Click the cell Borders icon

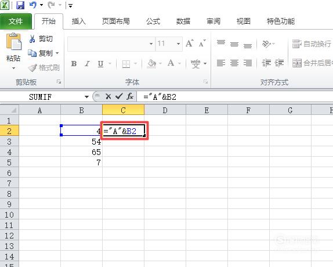click(126, 64)
